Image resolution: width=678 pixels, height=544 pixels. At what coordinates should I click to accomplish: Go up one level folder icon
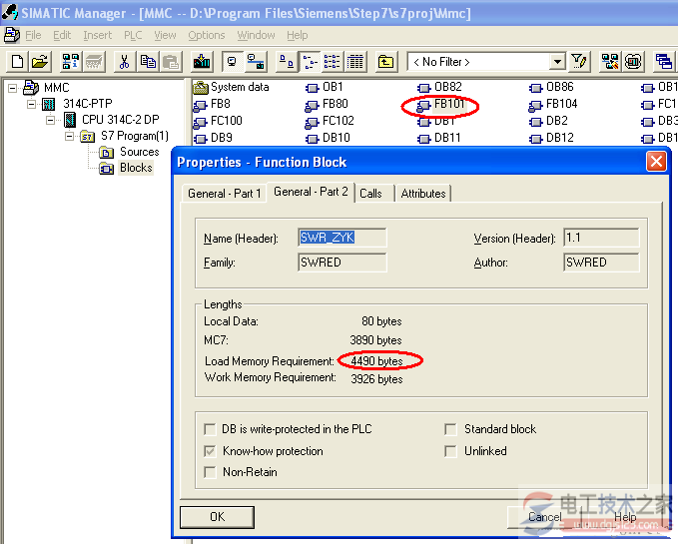pos(385,61)
